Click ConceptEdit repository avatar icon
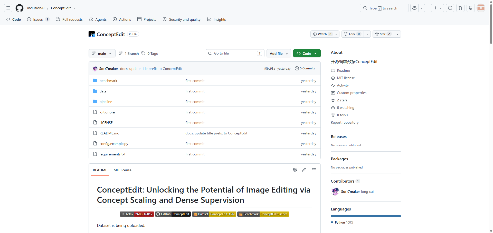This screenshot has width=493, height=233. click(x=92, y=34)
